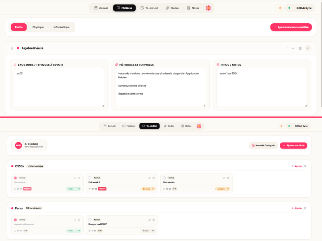This screenshot has width=322, height=241.
Task: Mark 'Finir week 6' as completed
Action: pos(164,178)
